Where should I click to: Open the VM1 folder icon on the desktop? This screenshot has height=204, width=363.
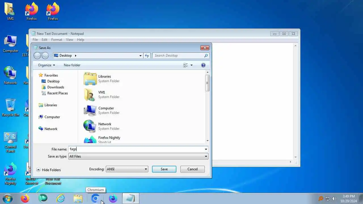pos(10,11)
